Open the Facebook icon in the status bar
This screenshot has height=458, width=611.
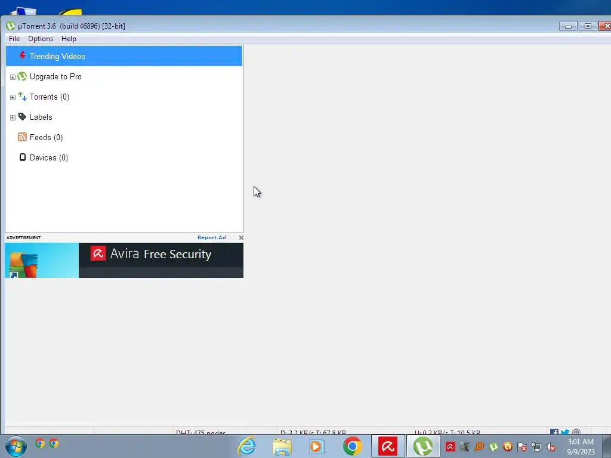click(x=554, y=432)
